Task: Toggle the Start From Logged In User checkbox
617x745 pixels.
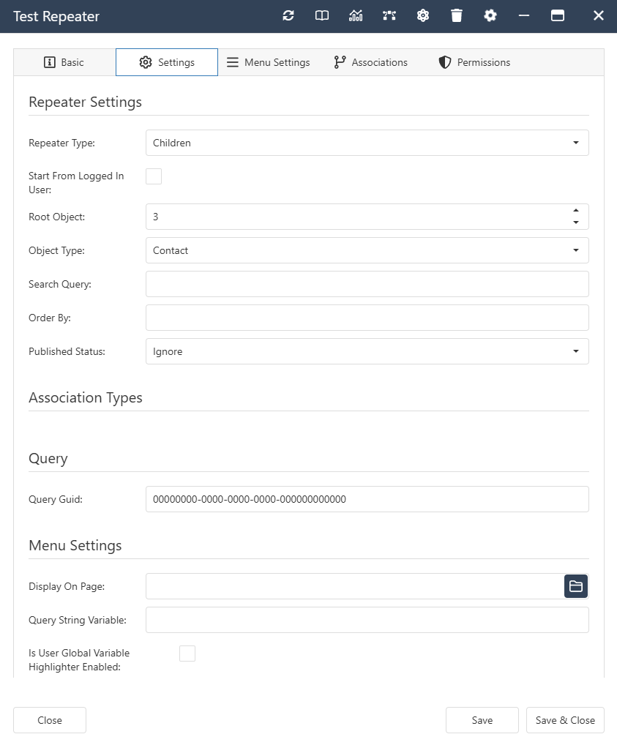Action: 154,176
